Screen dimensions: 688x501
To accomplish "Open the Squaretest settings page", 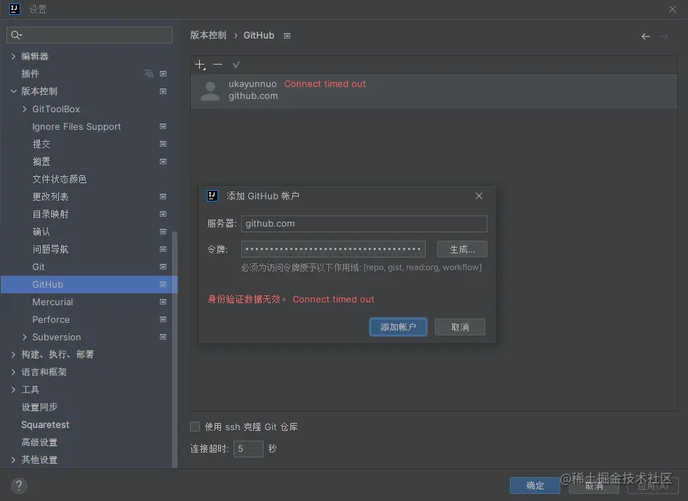I will [45, 425].
